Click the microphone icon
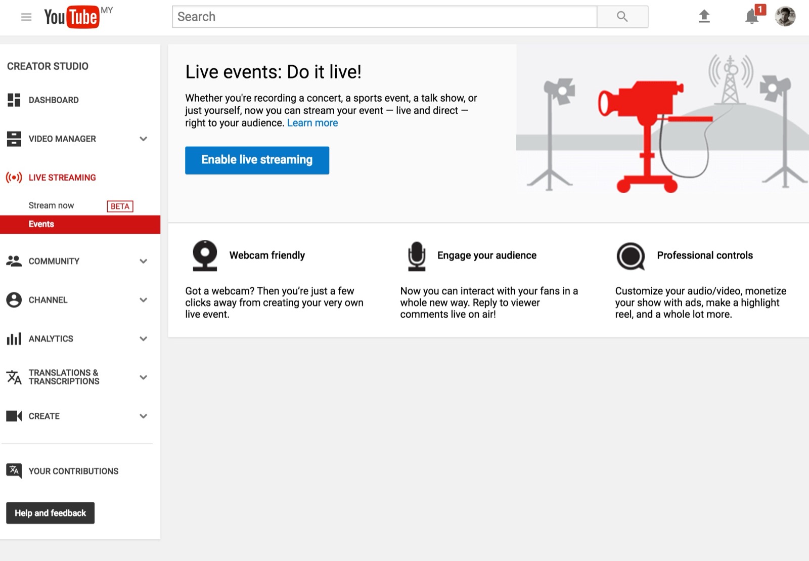The width and height of the screenshot is (809, 561). click(417, 256)
